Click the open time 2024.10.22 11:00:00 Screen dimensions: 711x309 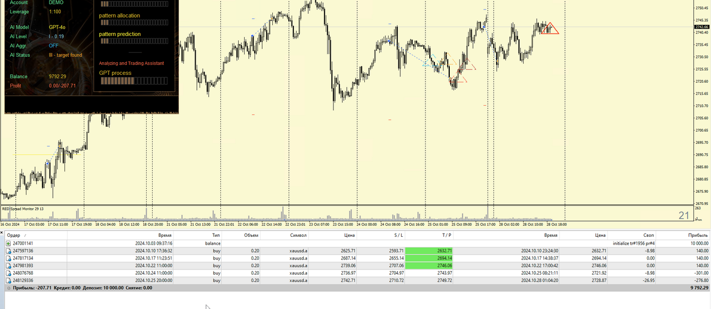(154, 265)
